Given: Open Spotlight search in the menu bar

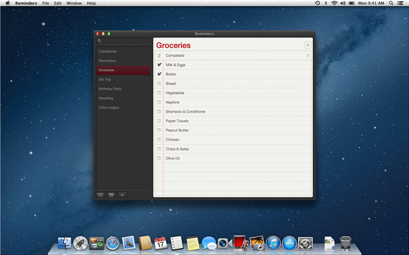Looking at the screenshot, I should click(x=390, y=3).
